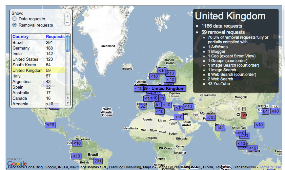The width and height of the screenshot is (285, 170).
Task: Sort the list by Requests header
Action: (x=55, y=36)
